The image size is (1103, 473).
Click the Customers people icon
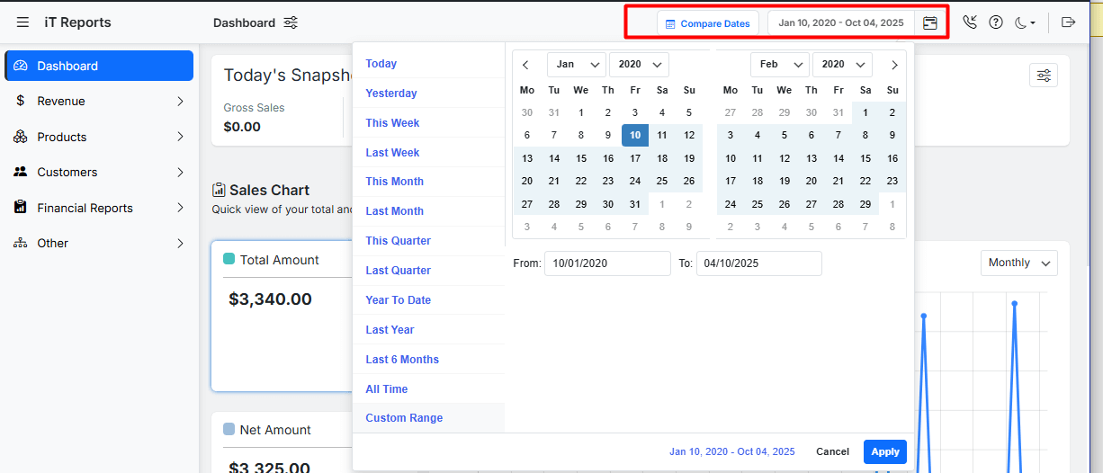pyautogui.click(x=21, y=172)
